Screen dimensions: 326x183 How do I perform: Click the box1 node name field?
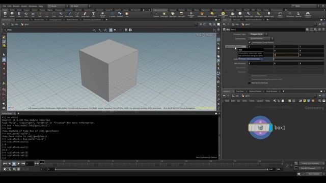pyautogui.click(x=267, y=29)
